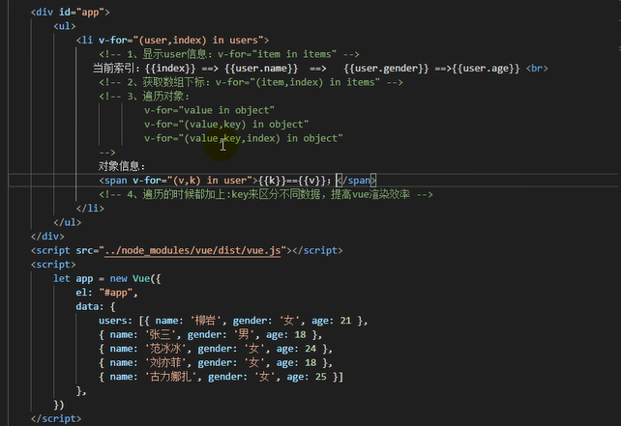Viewport: 621px width, 426px height.
Task: Click the closing </li> tag
Action: pyautogui.click(x=90, y=209)
